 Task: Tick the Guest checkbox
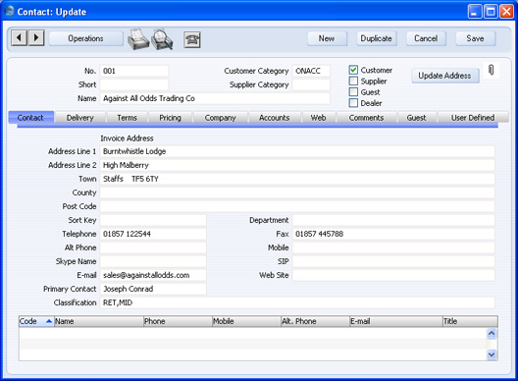(x=353, y=92)
